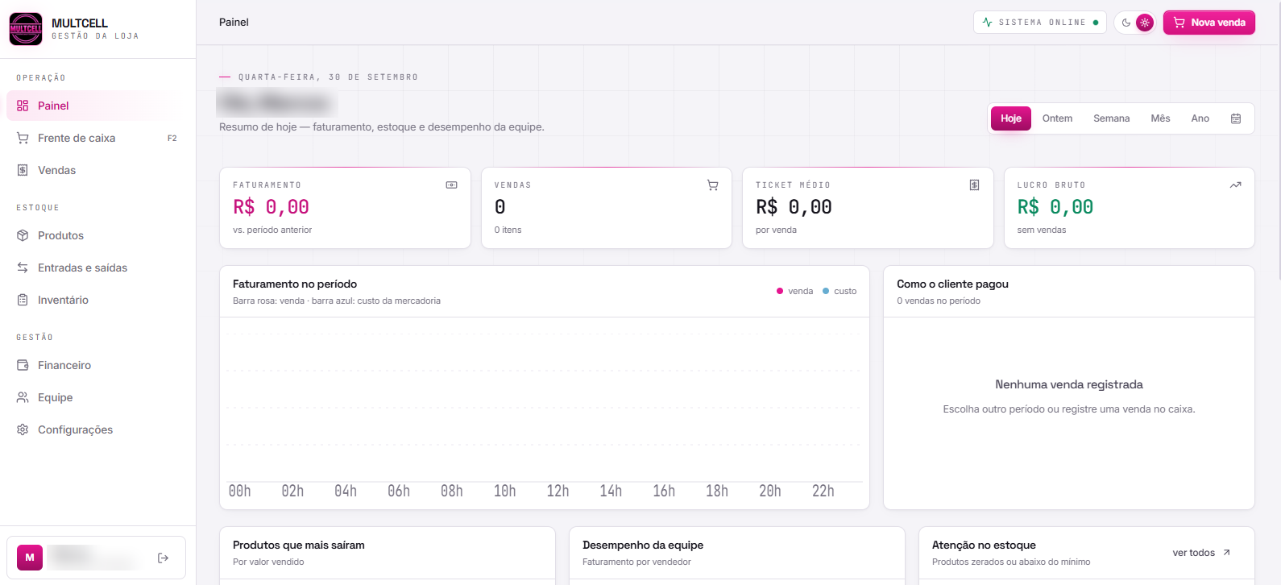1281x585 pixels.
Task: Click the "Produtos que mais saíram" heading
Action: click(x=299, y=546)
